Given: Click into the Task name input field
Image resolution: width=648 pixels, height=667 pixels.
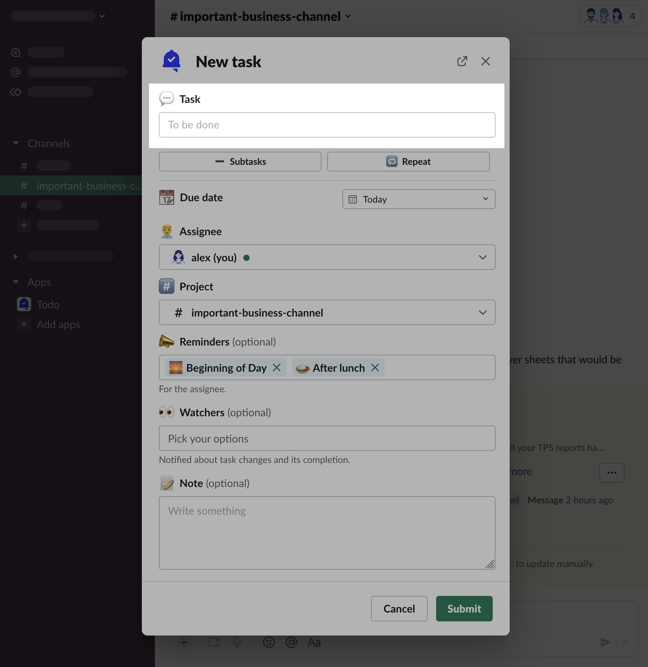Looking at the screenshot, I should tap(327, 125).
